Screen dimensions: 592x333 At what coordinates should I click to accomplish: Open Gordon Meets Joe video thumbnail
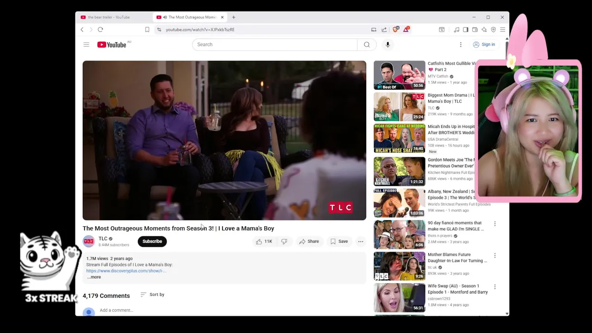[x=399, y=171]
